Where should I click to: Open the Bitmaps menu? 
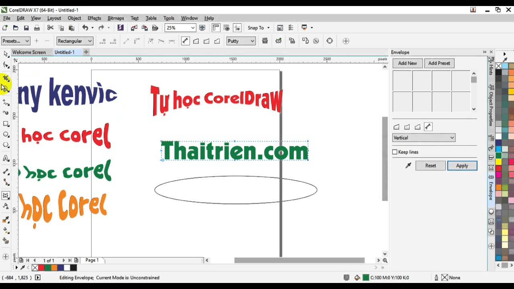coord(116,18)
